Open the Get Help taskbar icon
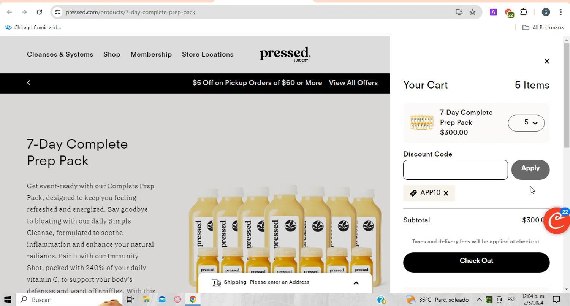 pos(381,300)
